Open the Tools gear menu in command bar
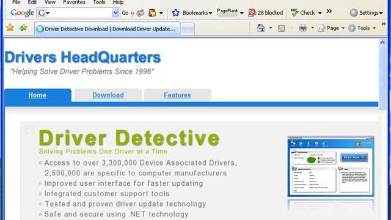This screenshot has height=220, width=391. pos(362,28)
